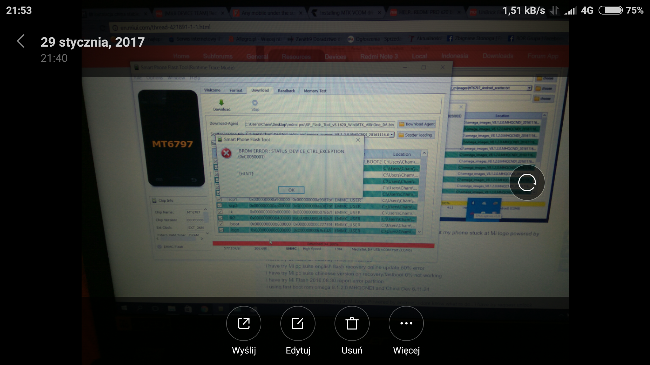The image size is (650, 365).
Task: Open the MT6797_Android_scatter.txt dropdown
Action: pyautogui.click(x=529, y=88)
